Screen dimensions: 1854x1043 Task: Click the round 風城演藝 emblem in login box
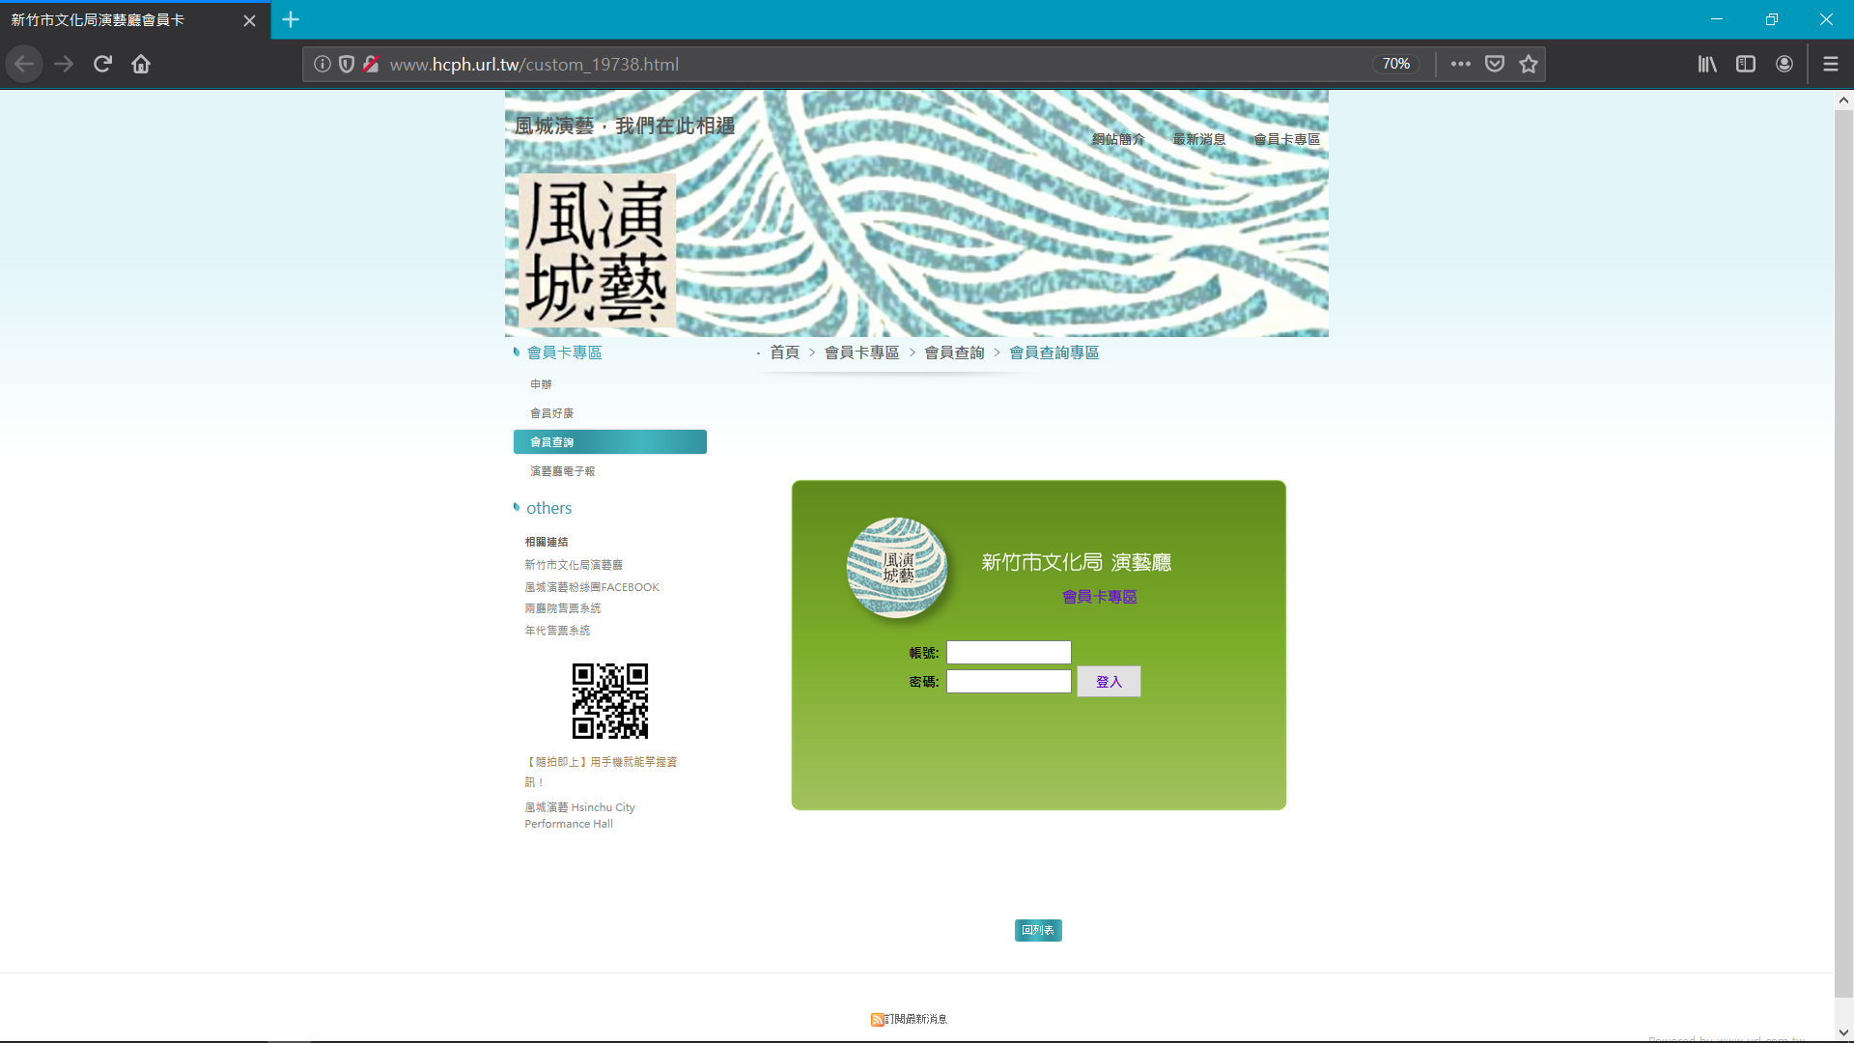point(897,567)
